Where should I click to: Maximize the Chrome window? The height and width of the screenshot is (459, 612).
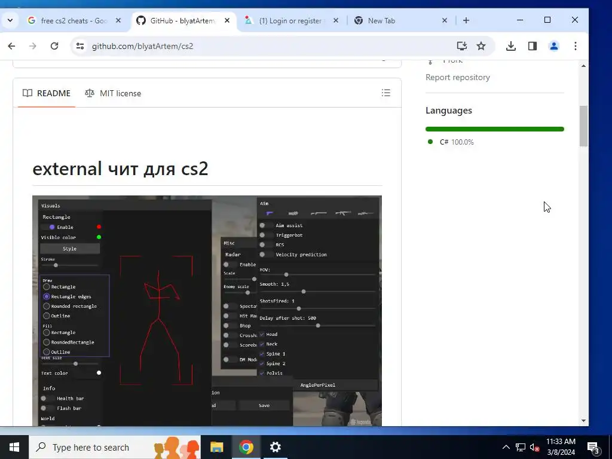547,20
